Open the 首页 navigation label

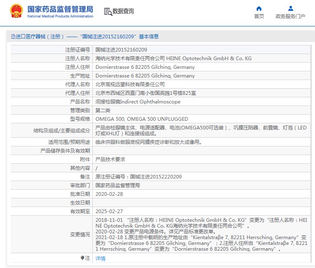pos(259,16)
